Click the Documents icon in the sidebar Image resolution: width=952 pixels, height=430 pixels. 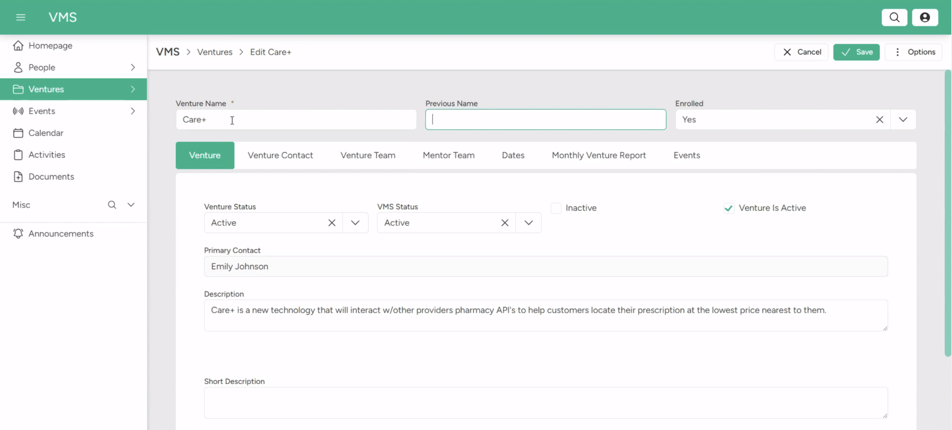(x=18, y=176)
